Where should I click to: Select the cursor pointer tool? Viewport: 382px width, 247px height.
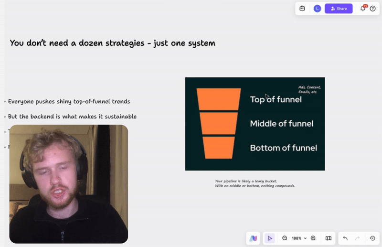270,238
